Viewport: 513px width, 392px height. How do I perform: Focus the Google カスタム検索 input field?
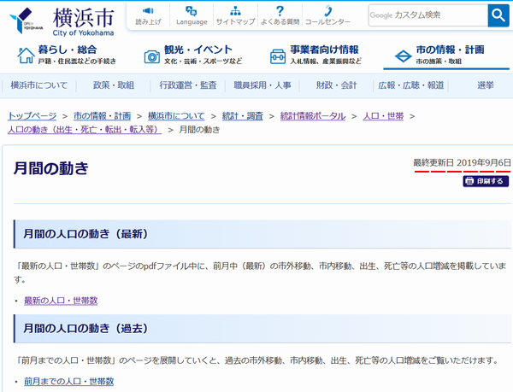[428, 15]
